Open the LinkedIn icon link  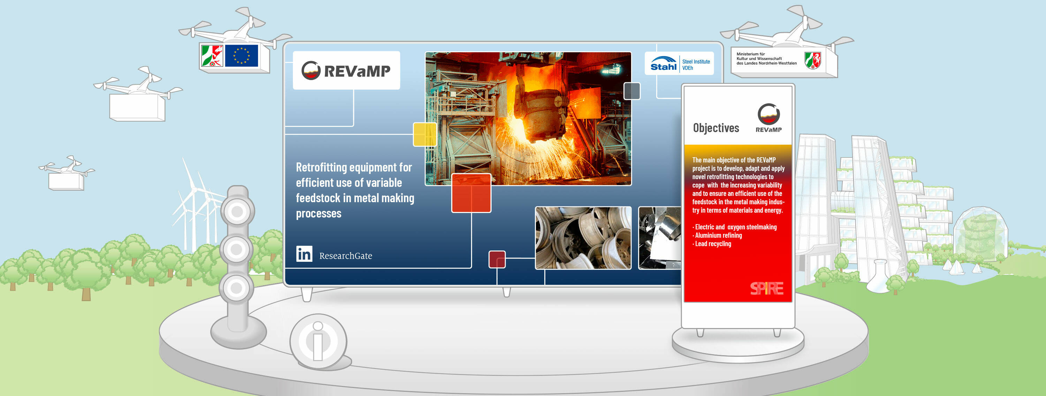click(x=304, y=254)
